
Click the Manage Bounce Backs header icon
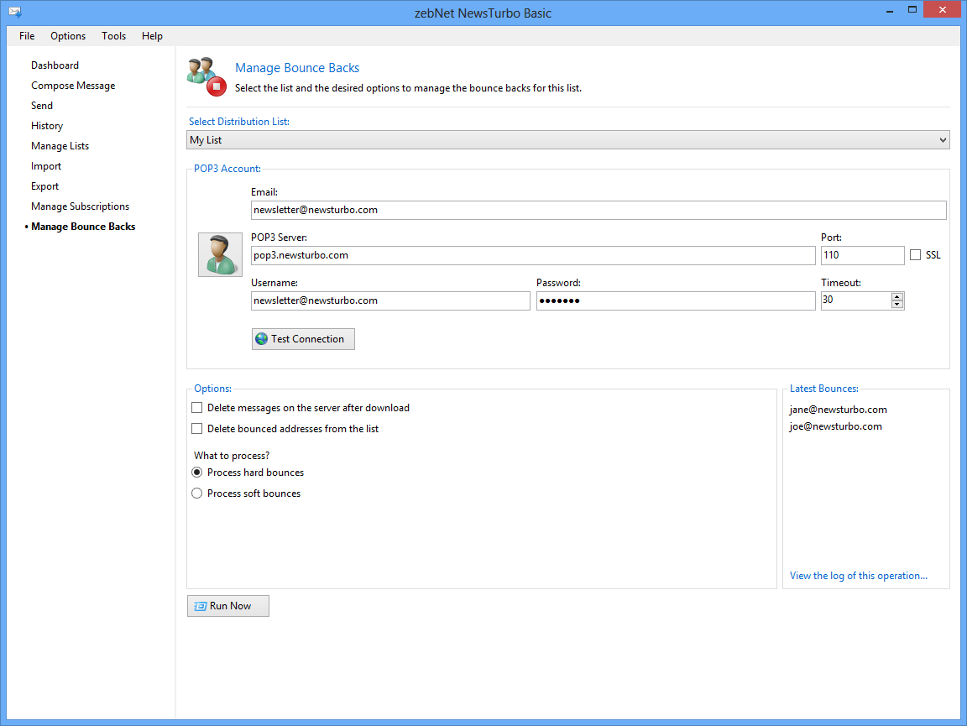click(204, 75)
